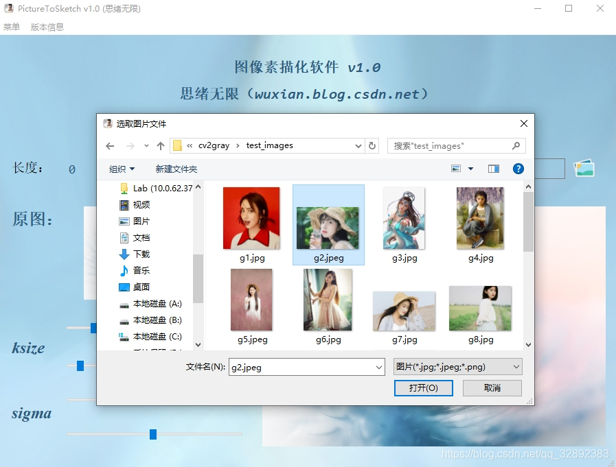Image resolution: width=616 pixels, height=467 pixels.
Task: Click 打开(O) button
Action: tap(424, 388)
